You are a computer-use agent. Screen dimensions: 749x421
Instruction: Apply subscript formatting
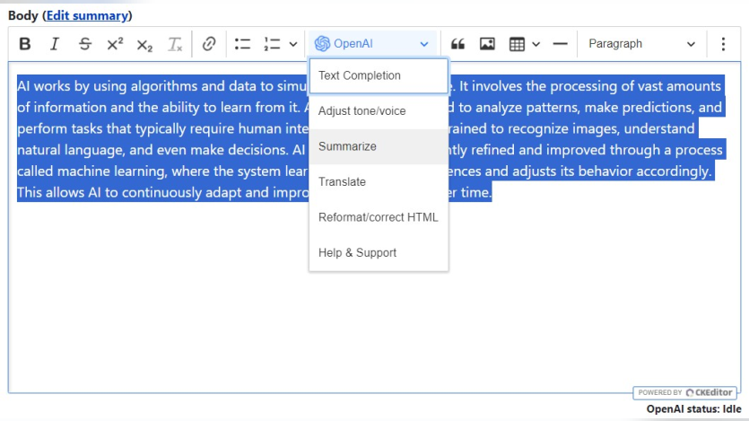[144, 44]
